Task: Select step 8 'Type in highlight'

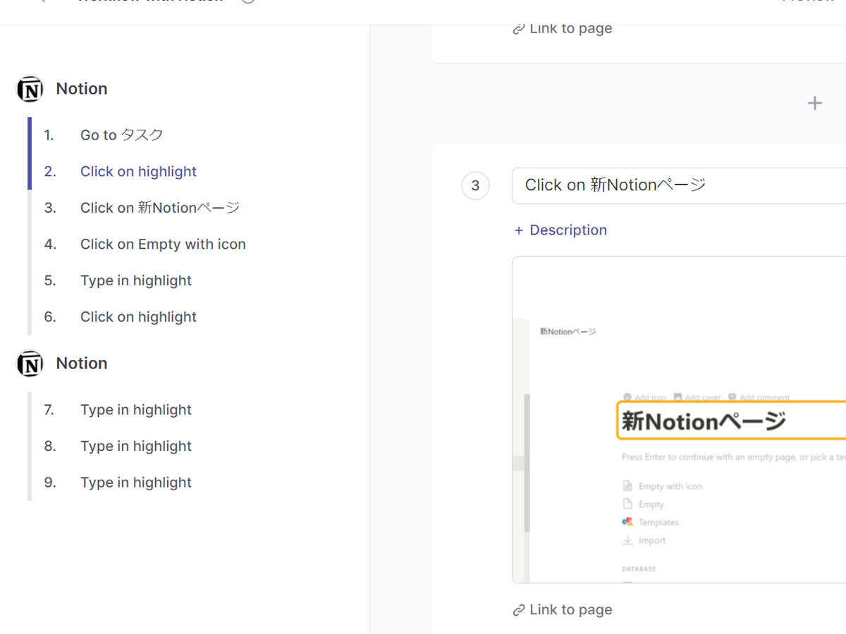Action: click(135, 447)
